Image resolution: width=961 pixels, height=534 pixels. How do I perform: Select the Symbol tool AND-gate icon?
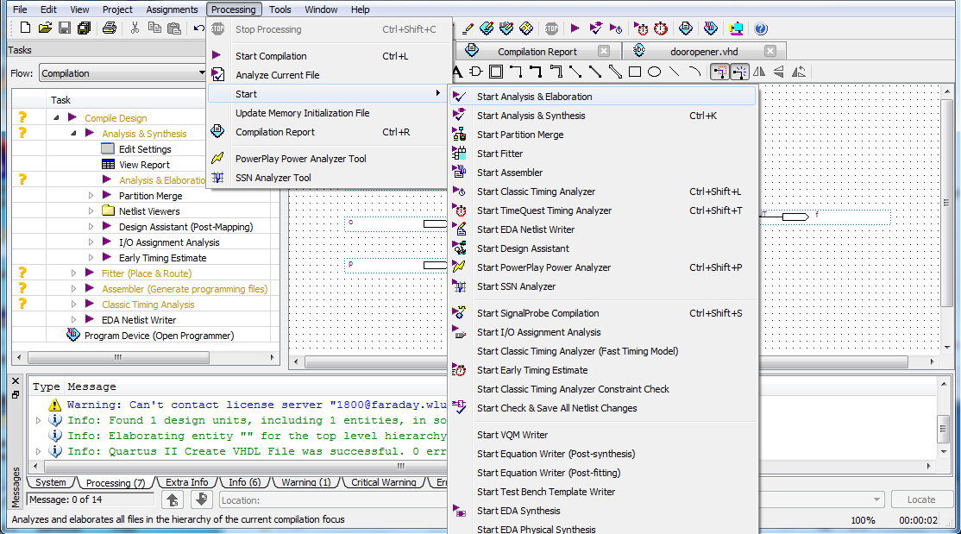click(476, 72)
